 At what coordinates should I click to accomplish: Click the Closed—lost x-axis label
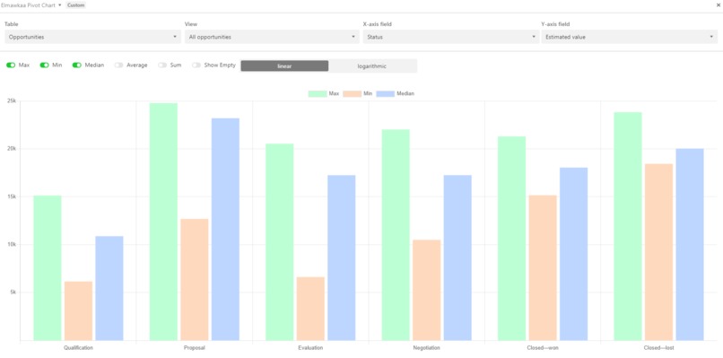pyautogui.click(x=659, y=348)
